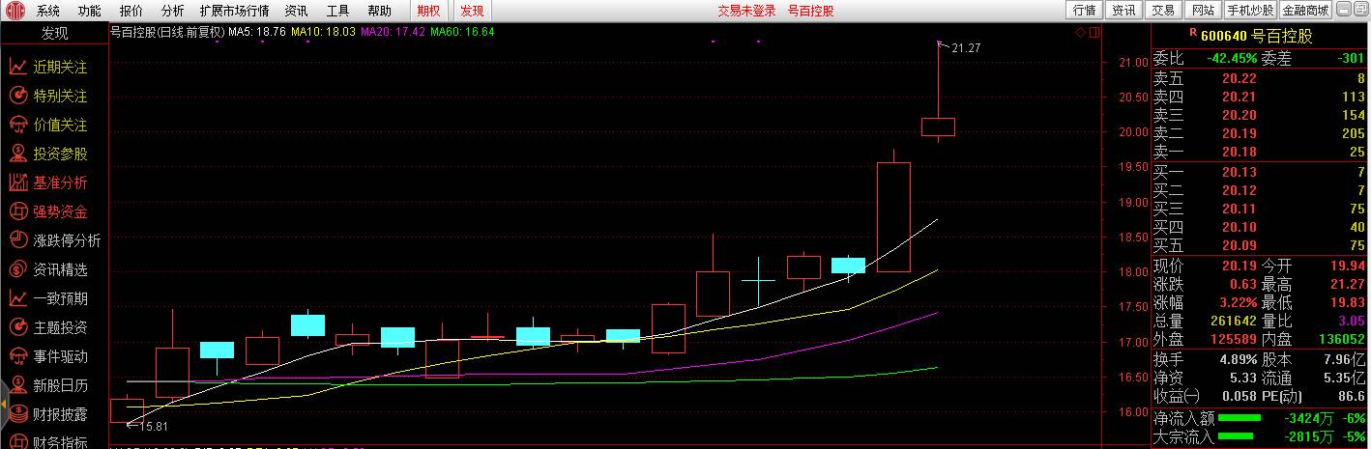The height and width of the screenshot is (449, 1371).
Task: Click the 涨跌停分析 pie icon
Action: [17, 241]
